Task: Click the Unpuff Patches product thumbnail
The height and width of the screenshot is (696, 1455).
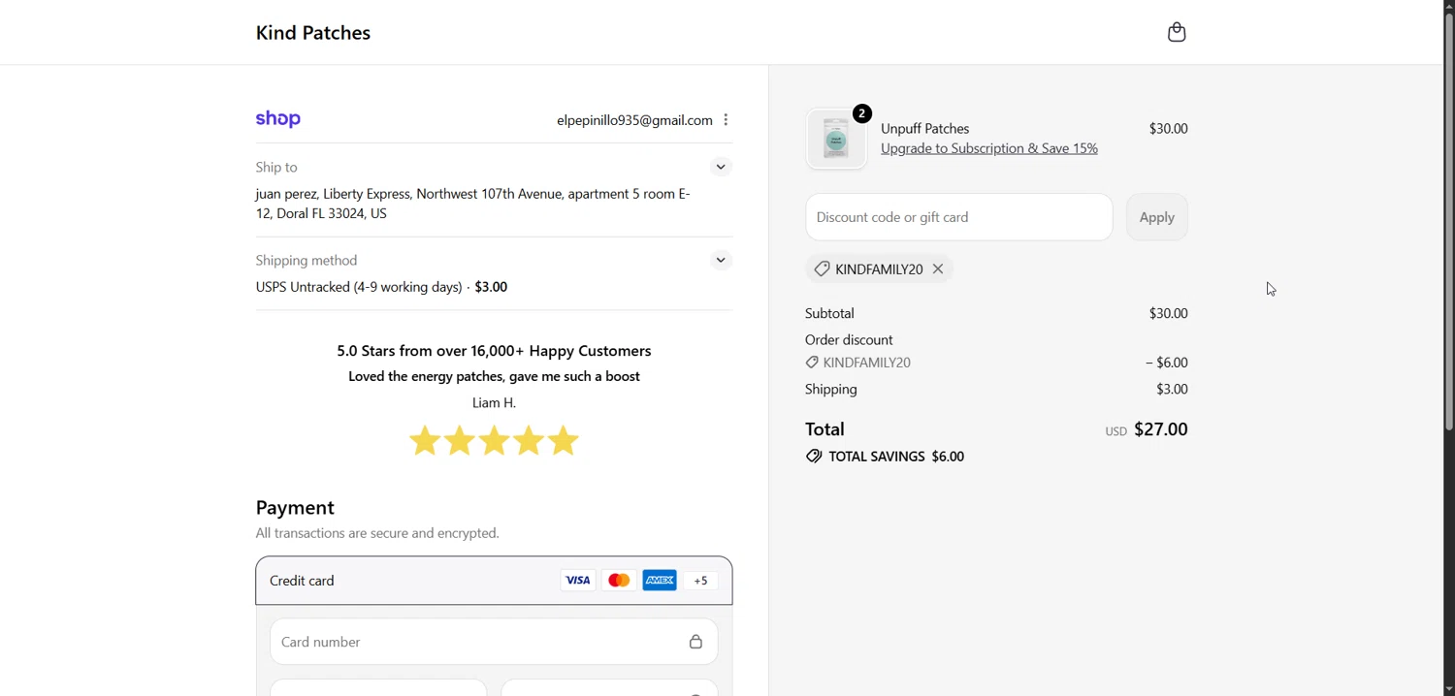Action: pyautogui.click(x=836, y=140)
